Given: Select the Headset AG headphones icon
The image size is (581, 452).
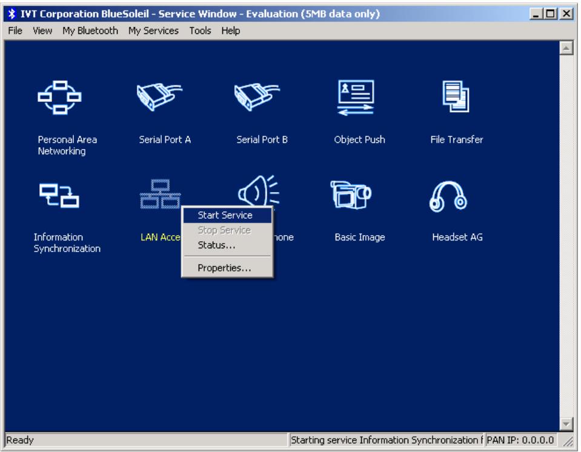Looking at the screenshot, I should 448,196.
